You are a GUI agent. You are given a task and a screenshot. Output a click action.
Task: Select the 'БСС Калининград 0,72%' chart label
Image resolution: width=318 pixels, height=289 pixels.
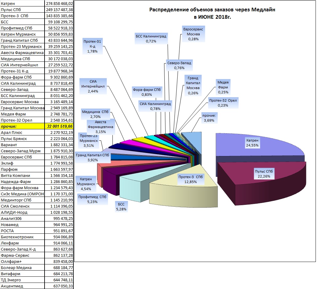coord(151,39)
